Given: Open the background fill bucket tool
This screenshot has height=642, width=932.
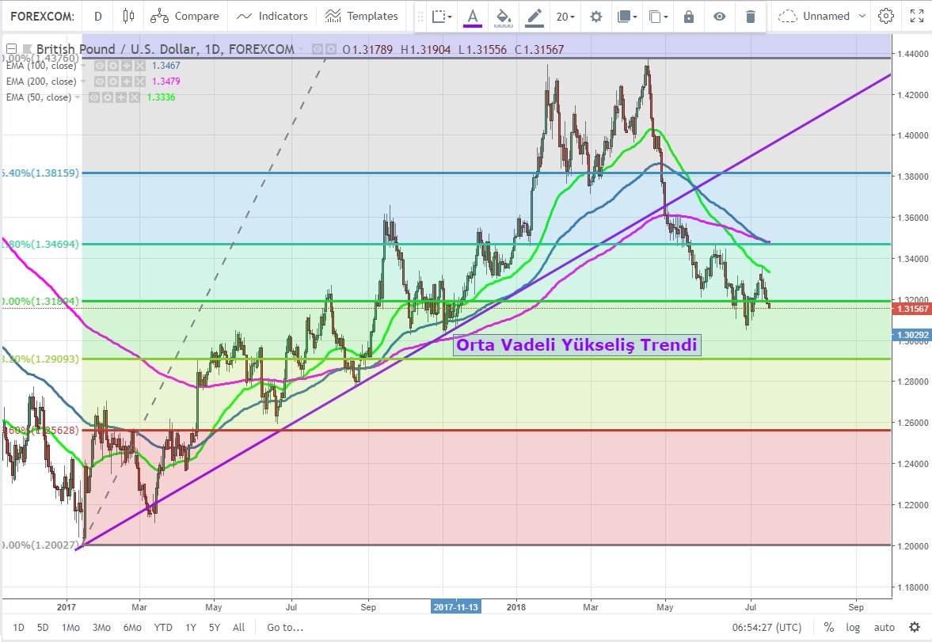Looking at the screenshot, I should pyautogui.click(x=503, y=16).
